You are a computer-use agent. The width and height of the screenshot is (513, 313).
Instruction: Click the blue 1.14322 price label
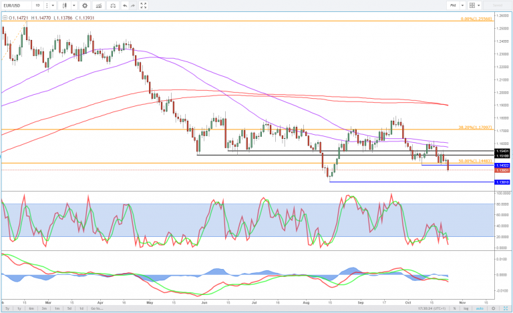coord(502,166)
